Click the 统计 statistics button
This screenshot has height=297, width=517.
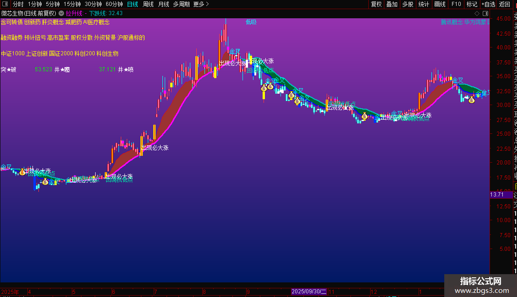point(424,4)
